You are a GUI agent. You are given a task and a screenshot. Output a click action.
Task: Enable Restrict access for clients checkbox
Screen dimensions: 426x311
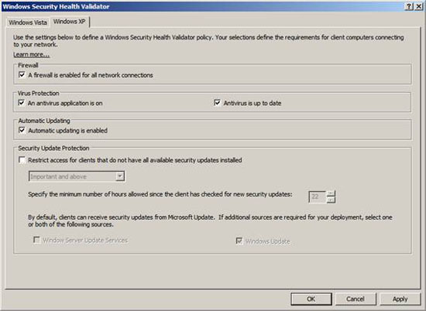pyautogui.click(x=22, y=160)
